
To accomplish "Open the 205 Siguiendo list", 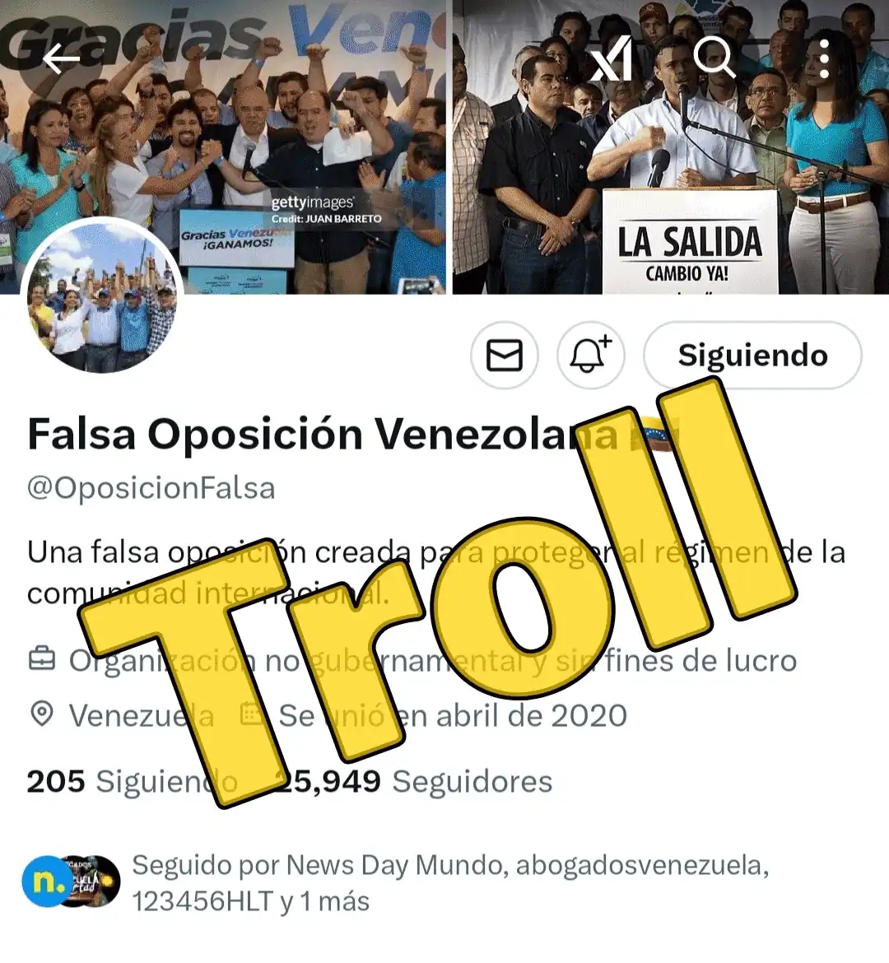I will coord(132,781).
